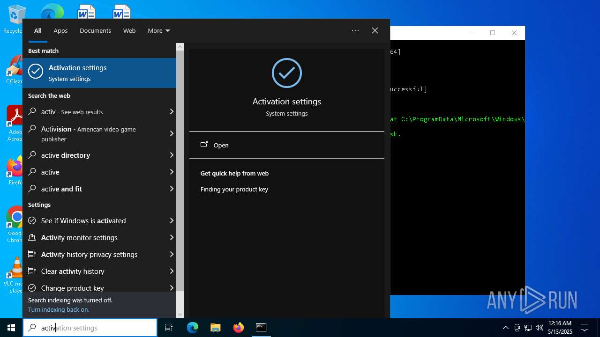Viewport: 600px width, 337px height.
Task: Expand 'Activity history privacy settings' chevron
Action: pos(172,254)
